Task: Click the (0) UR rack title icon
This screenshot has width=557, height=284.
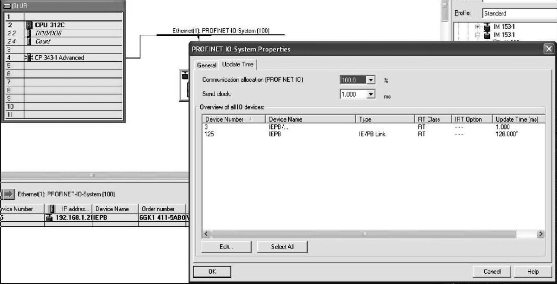Action: [7, 6]
